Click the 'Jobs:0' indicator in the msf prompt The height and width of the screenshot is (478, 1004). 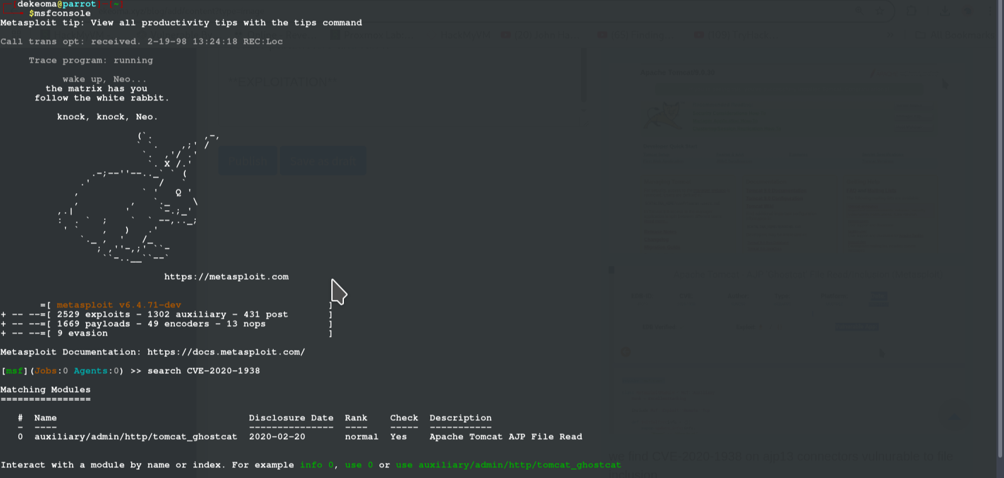click(51, 371)
